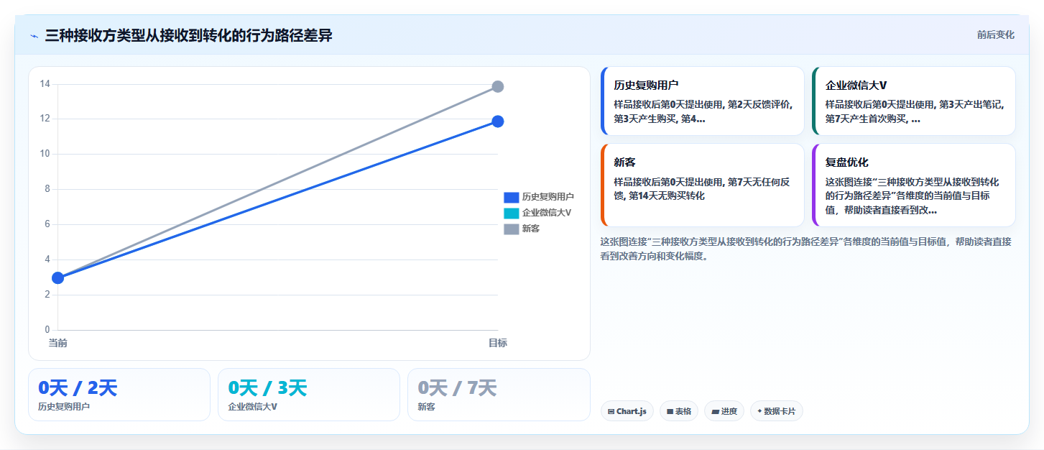Image resolution: width=1044 pixels, height=450 pixels.
Task: Click the 表格 chip icon
Action: click(670, 412)
